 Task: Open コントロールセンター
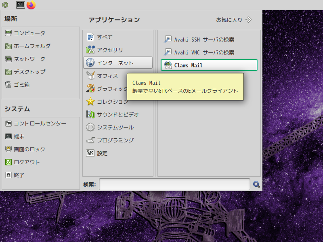point(41,123)
